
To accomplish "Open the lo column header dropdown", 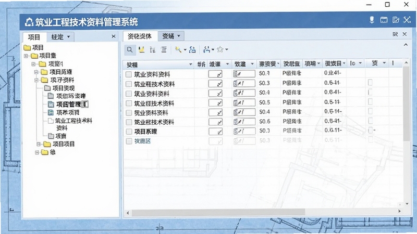I will pos(360,63).
